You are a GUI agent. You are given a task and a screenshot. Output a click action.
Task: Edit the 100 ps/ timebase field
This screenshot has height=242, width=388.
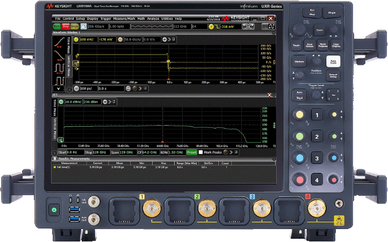tap(88, 88)
